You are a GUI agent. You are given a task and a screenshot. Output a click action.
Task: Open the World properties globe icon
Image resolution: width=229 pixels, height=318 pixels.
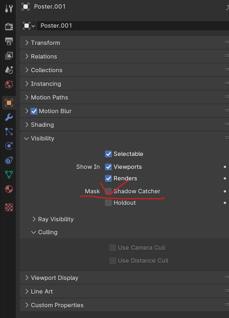pos(9,84)
